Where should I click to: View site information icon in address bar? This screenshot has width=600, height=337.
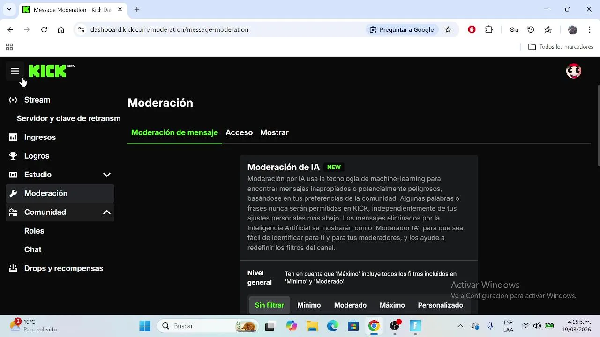pos(81,29)
